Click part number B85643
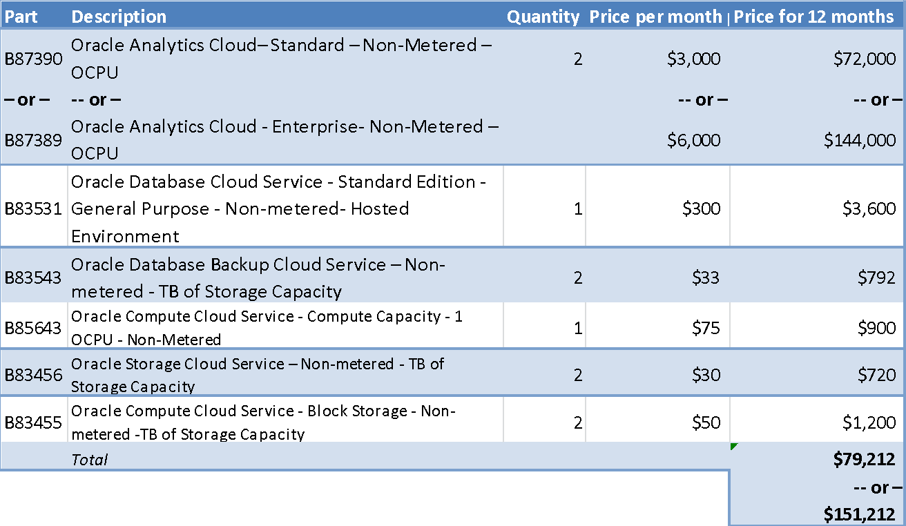The width and height of the screenshot is (906, 526). (x=34, y=328)
